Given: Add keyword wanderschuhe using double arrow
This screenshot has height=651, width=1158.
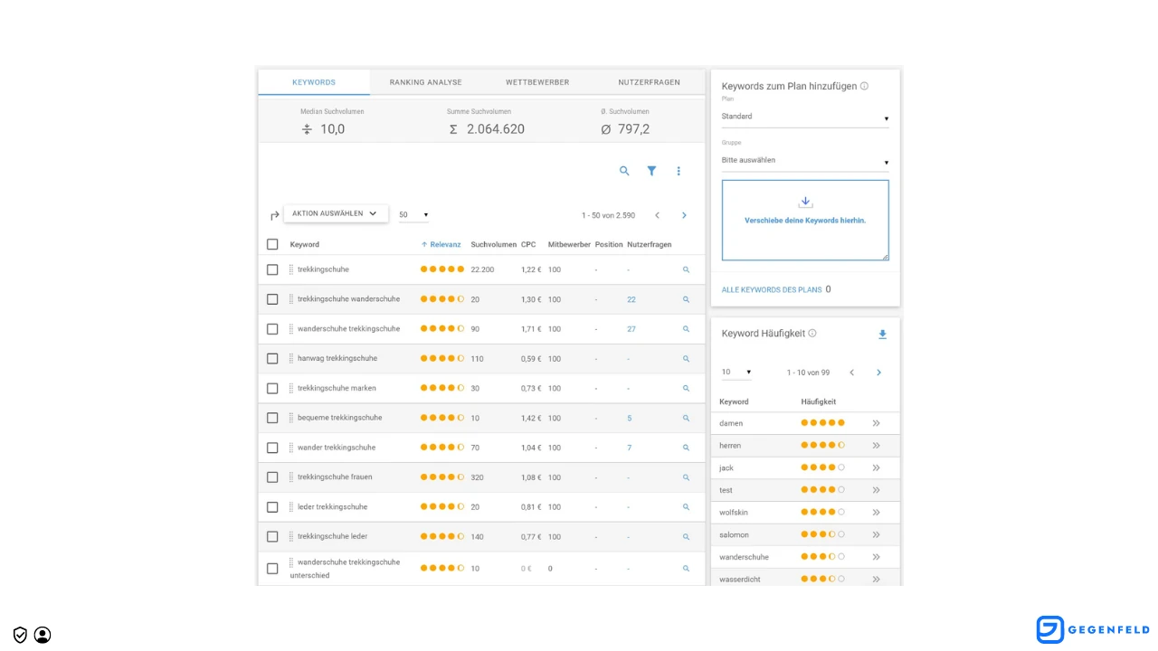Looking at the screenshot, I should [x=876, y=557].
